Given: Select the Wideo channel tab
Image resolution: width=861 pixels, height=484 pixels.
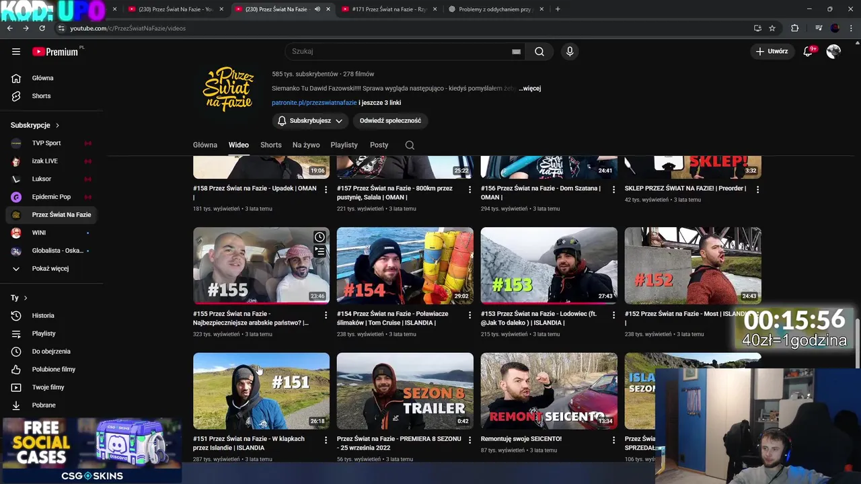Looking at the screenshot, I should coord(238,145).
